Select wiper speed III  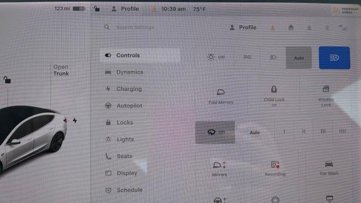tap(323, 131)
